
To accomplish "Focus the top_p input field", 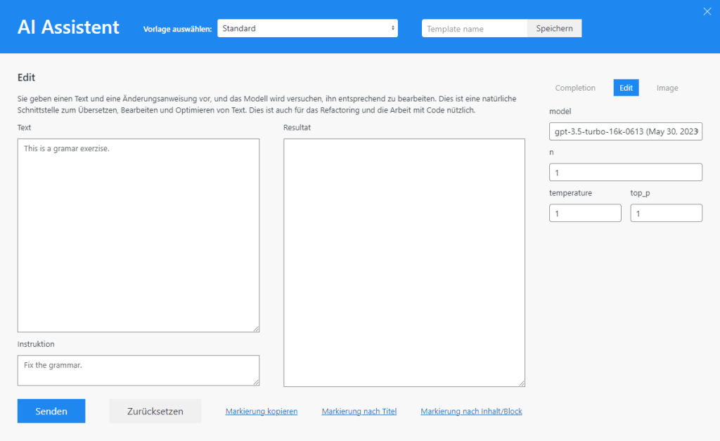I will pyautogui.click(x=666, y=213).
